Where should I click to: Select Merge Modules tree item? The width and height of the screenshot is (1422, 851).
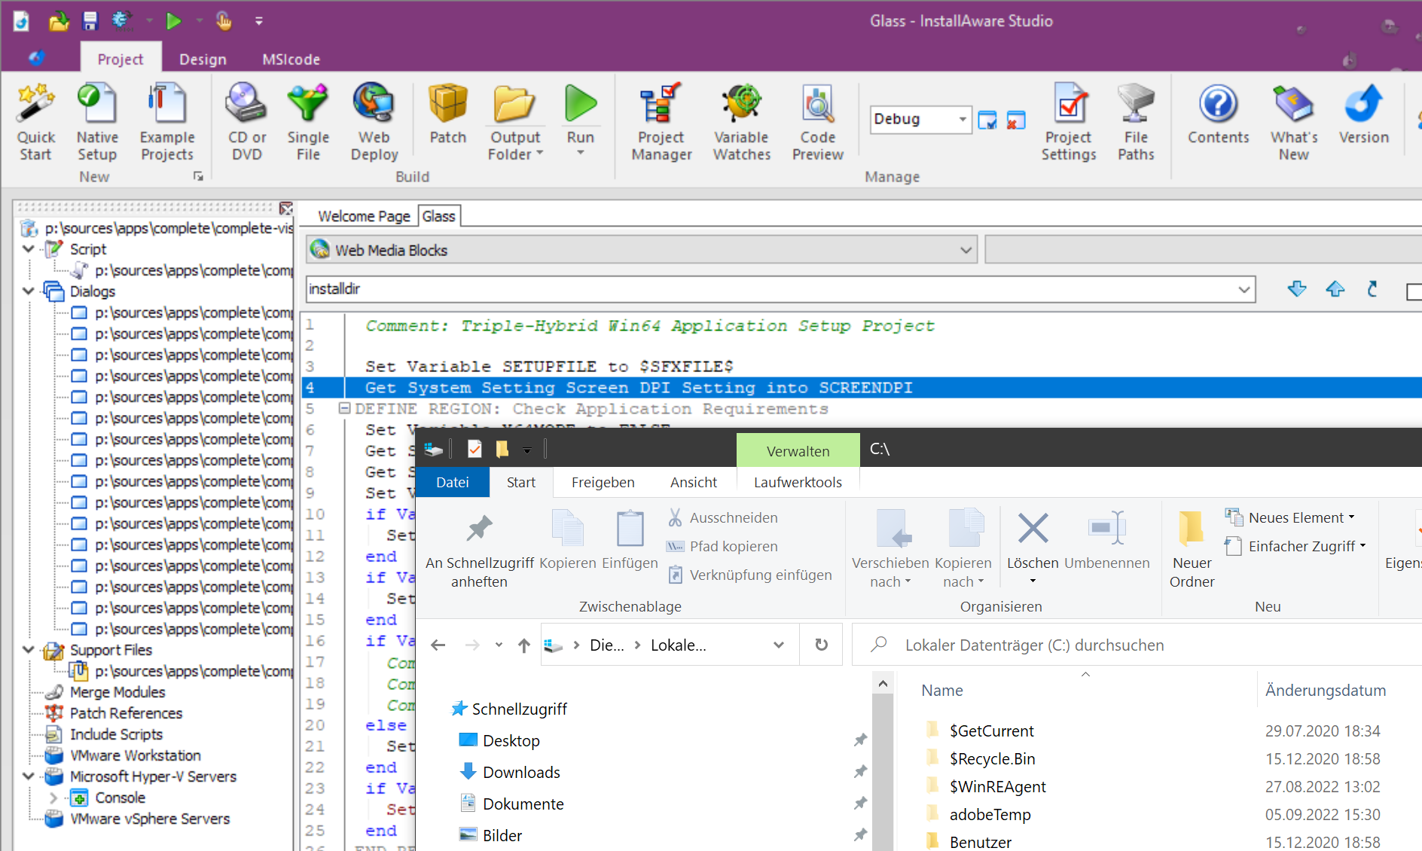[x=117, y=692]
